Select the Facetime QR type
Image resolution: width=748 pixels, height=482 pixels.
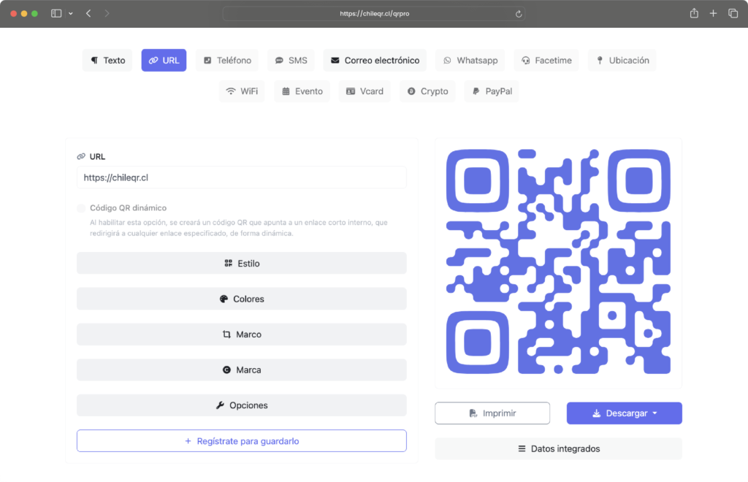[546, 61]
